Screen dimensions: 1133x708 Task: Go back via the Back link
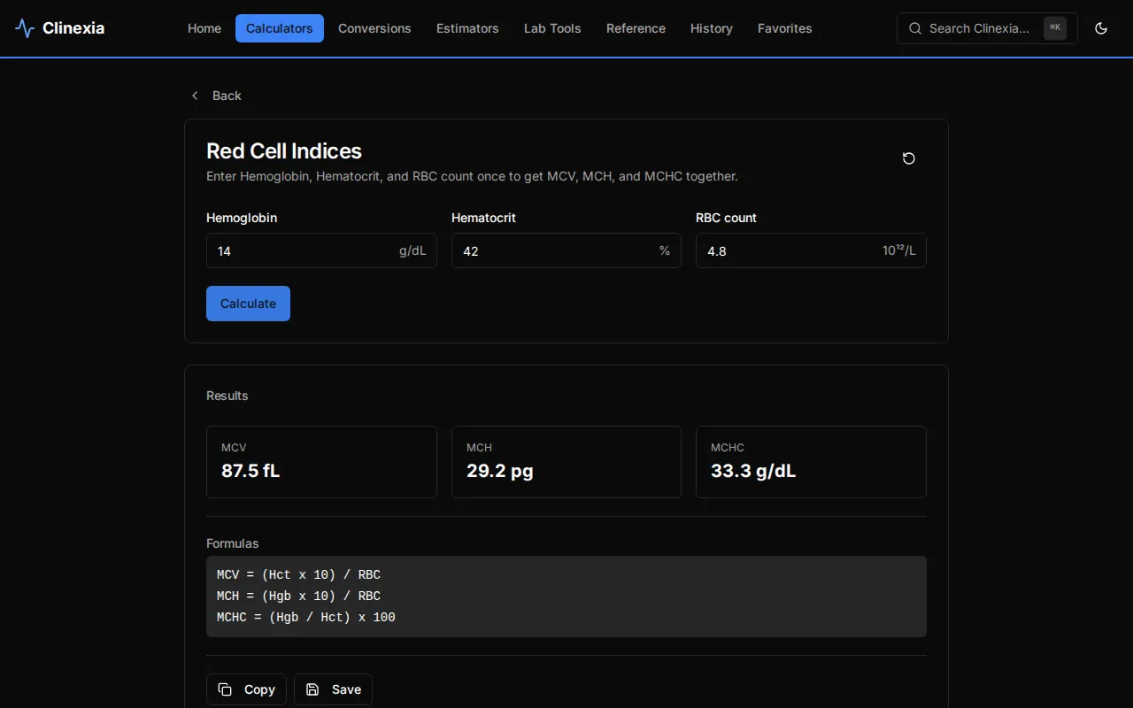pyautogui.click(x=216, y=96)
